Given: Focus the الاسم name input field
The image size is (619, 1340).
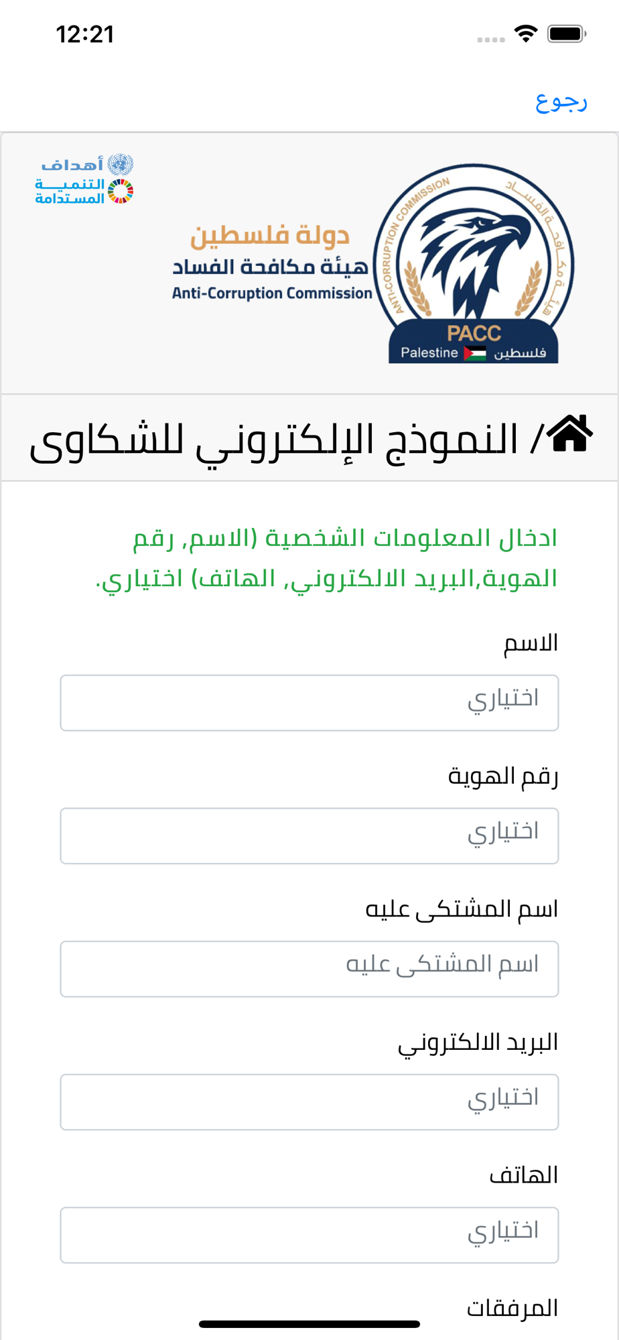Looking at the screenshot, I should click(x=309, y=703).
